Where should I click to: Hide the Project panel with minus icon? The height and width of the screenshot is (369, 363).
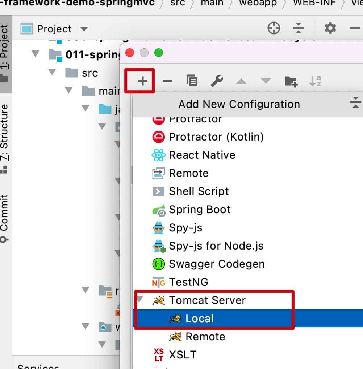[355, 28]
